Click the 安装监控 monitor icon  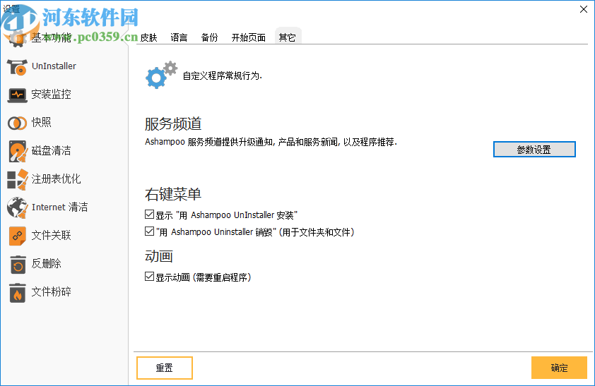click(17, 95)
